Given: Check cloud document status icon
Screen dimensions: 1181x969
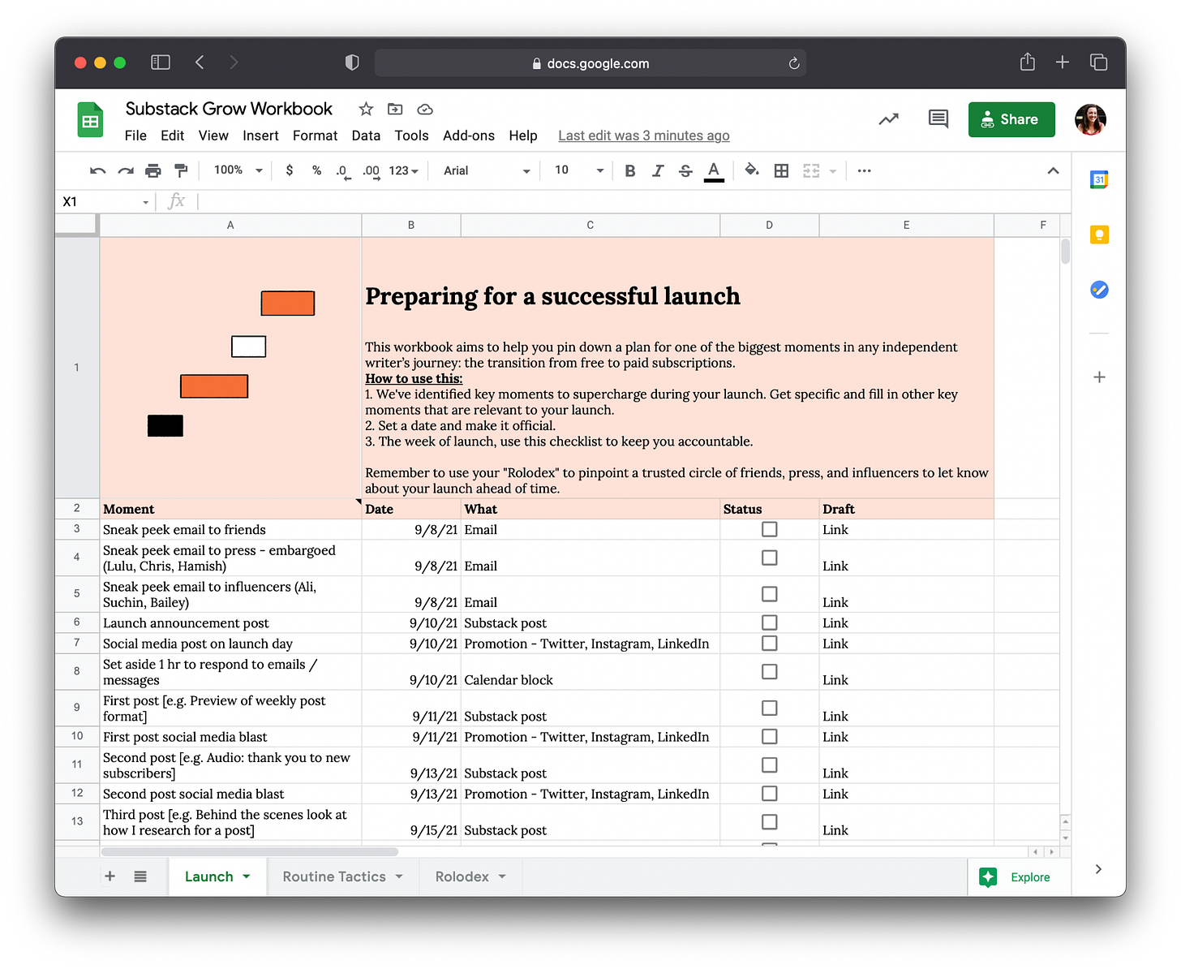Looking at the screenshot, I should click(x=425, y=109).
